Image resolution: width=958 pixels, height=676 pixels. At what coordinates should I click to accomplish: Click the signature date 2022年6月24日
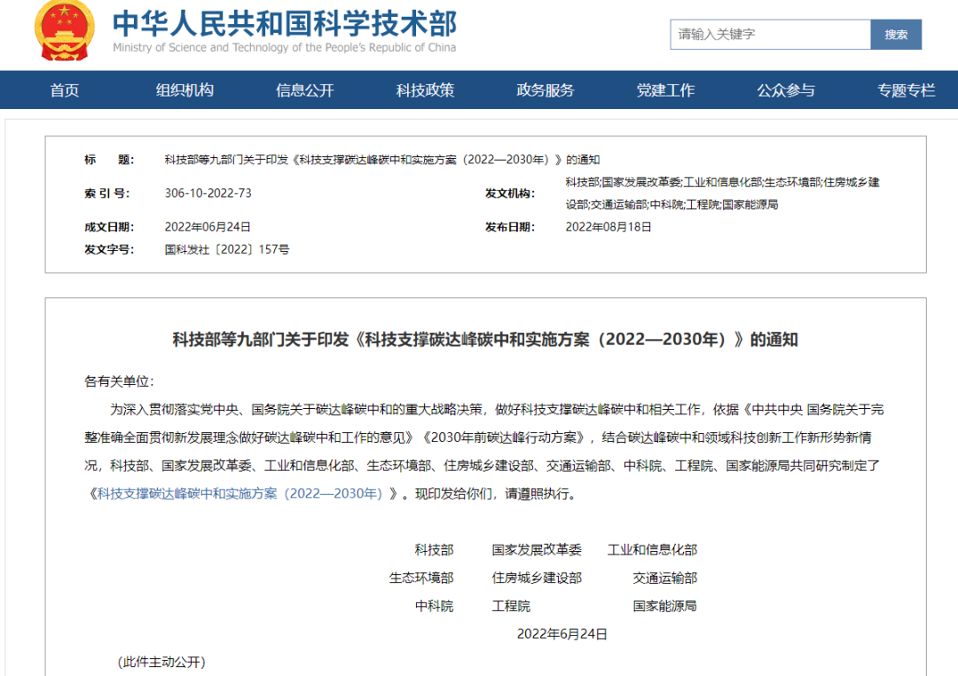pos(562,633)
